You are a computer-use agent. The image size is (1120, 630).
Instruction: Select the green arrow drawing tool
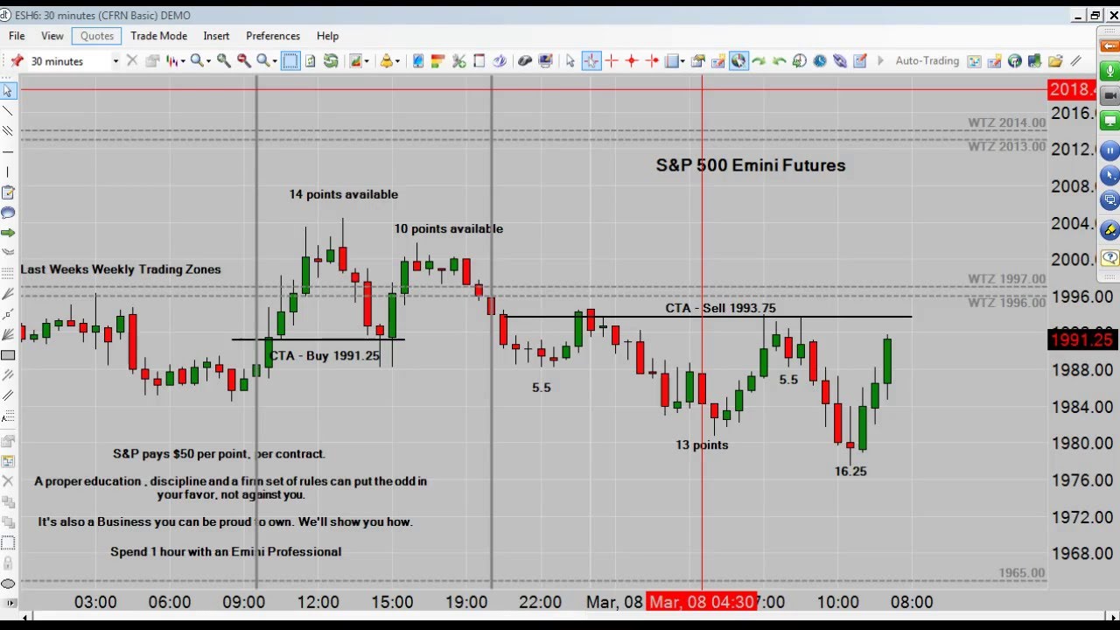(8, 233)
